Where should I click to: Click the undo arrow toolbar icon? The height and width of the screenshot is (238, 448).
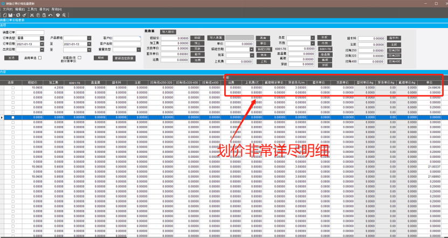51,15
